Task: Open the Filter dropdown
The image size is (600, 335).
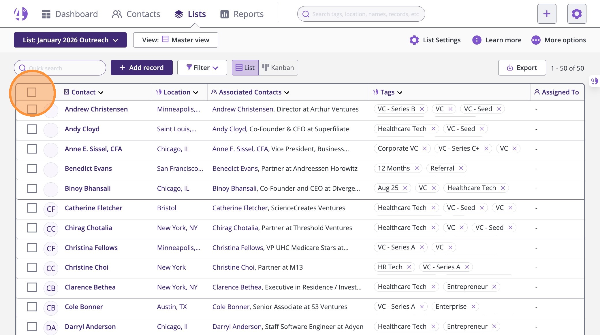Action: [x=202, y=68]
